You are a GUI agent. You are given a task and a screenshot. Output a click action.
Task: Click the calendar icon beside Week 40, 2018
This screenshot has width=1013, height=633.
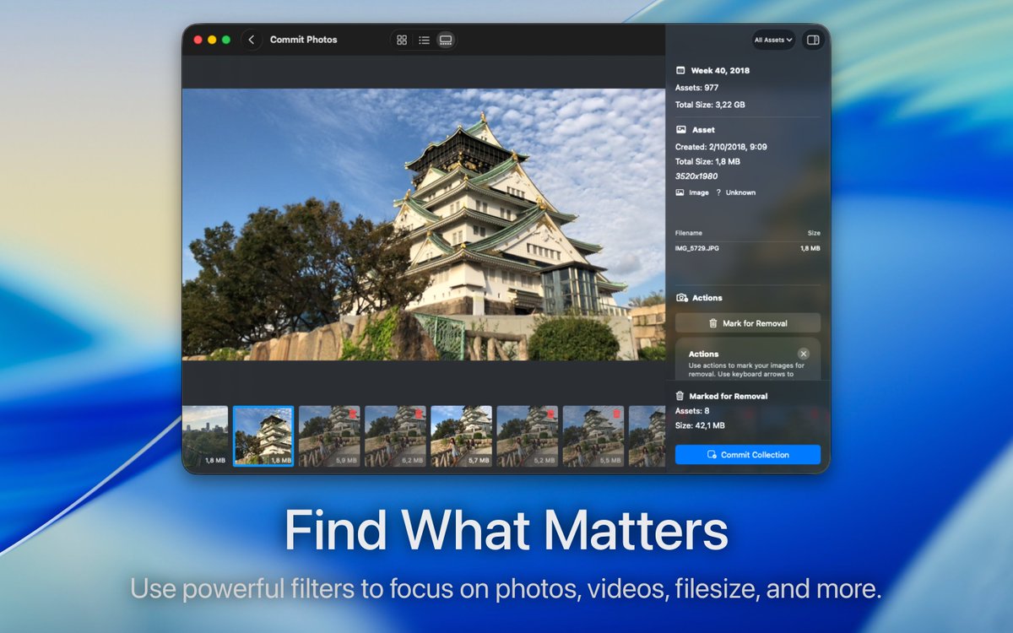click(x=680, y=71)
